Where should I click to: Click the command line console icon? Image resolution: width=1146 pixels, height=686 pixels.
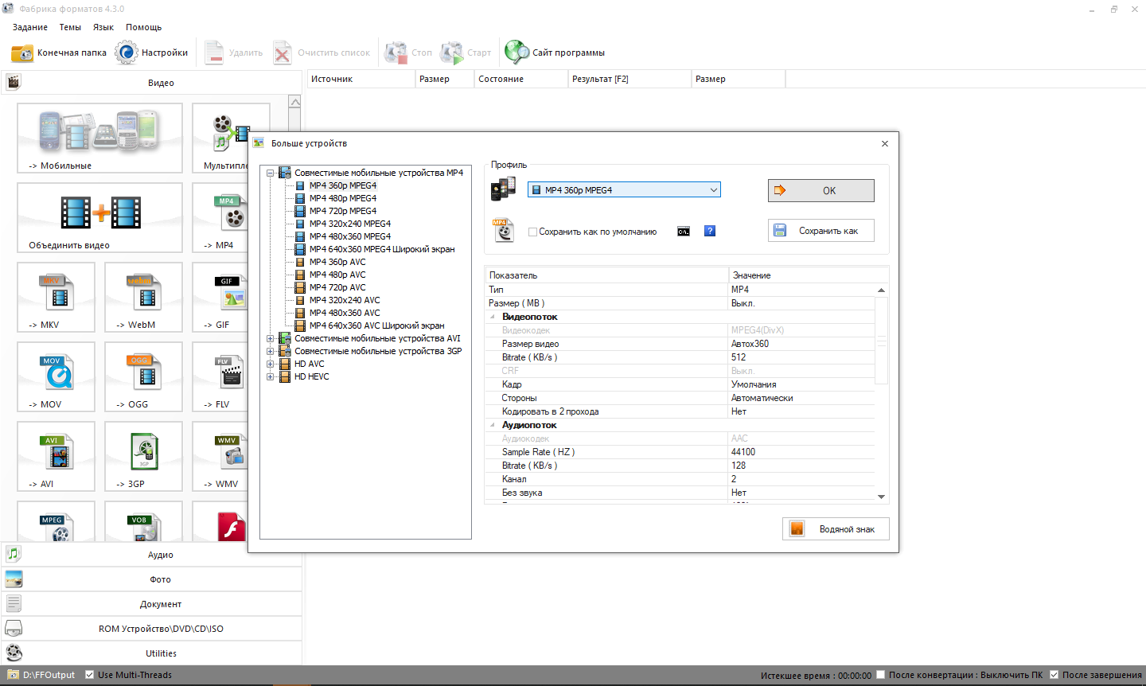[x=684, y=232]
